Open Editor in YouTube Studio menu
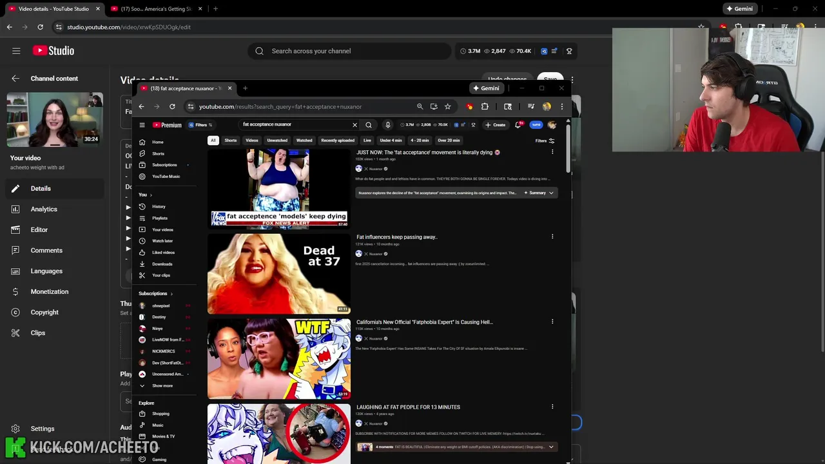The width and height of the screenshot is (825, 464). point(39,229)
